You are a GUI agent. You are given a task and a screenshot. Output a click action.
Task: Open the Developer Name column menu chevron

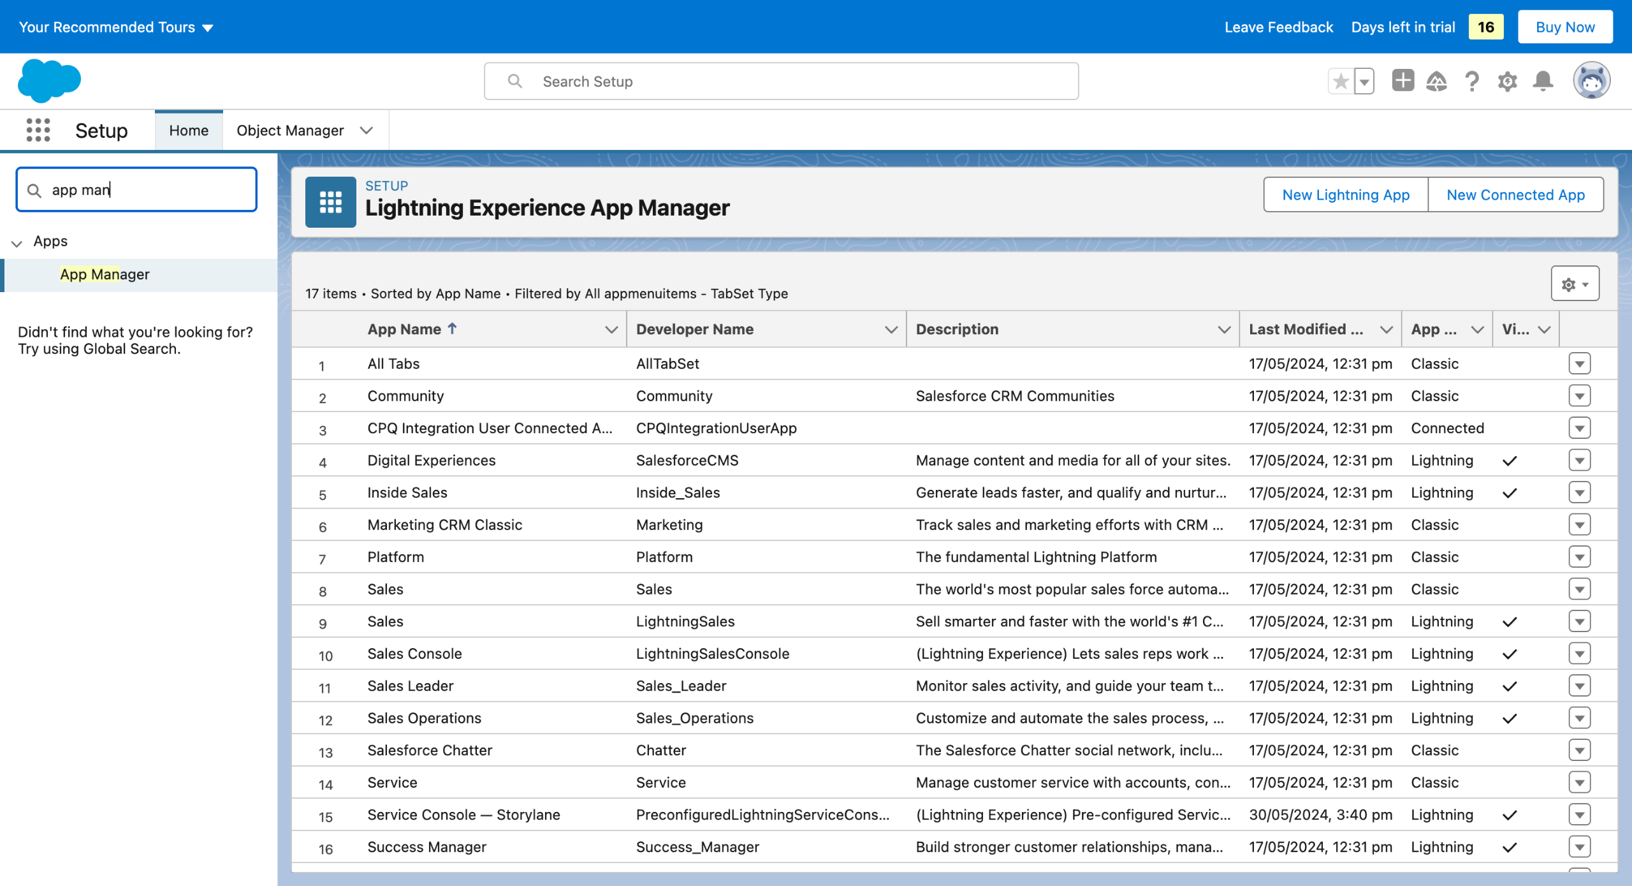[891, 329]
